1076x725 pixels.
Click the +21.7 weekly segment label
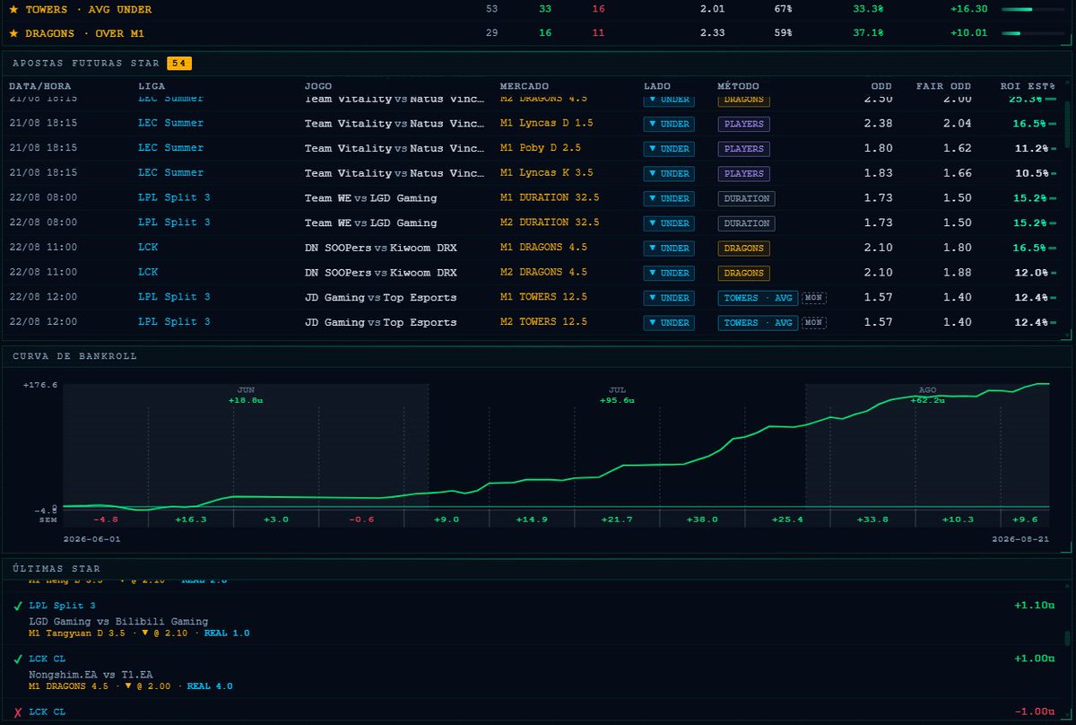click(x=617, y=519)
